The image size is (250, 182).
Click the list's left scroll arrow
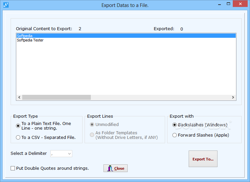click(x=19, y=97)
